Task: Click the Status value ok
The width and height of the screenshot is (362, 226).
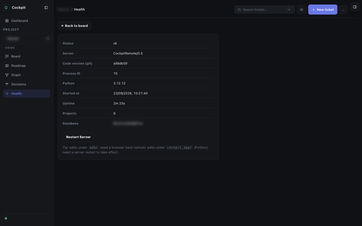Action: click(115, 43)
